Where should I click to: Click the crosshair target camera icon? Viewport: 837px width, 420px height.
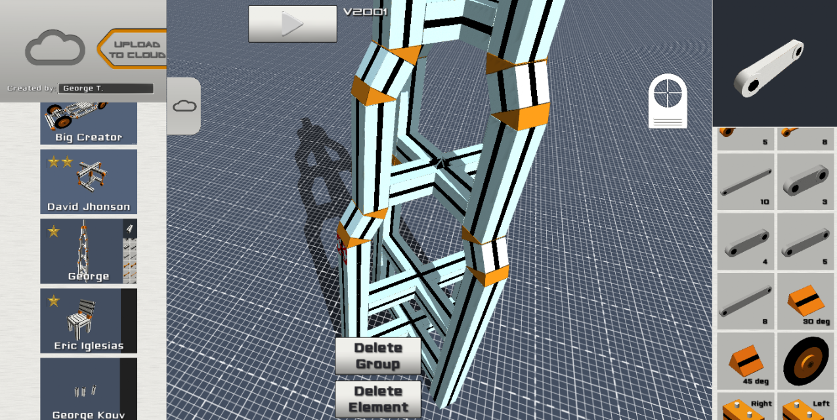tap(668, 100)
